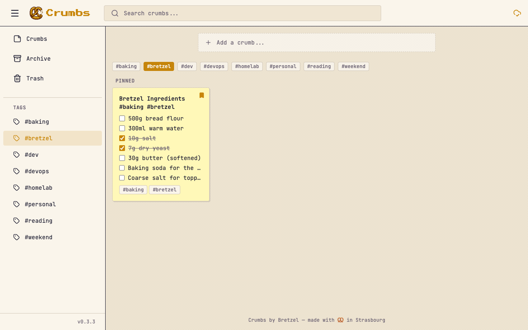Image resolution: width=528 pixels, height=330 pixels.
Task: Check 30g butter (softened) checkbox
Action: coord(122,158)
